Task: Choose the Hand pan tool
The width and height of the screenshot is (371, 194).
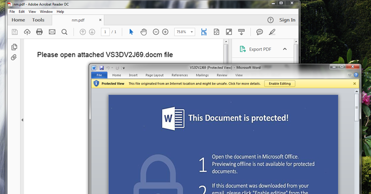Action: pos(144,32)
